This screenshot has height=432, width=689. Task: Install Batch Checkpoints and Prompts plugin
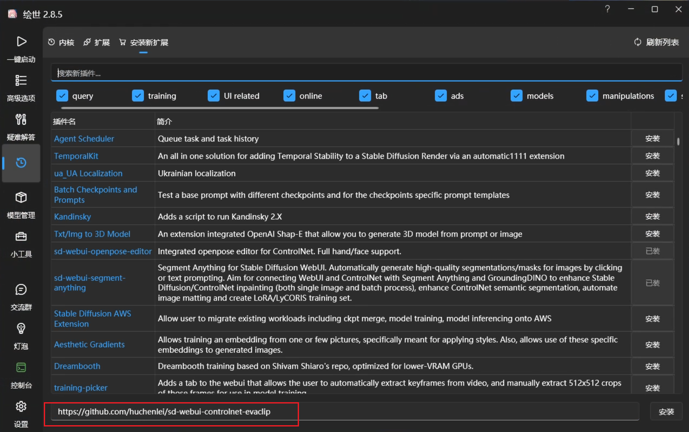[x=652, y=195]
